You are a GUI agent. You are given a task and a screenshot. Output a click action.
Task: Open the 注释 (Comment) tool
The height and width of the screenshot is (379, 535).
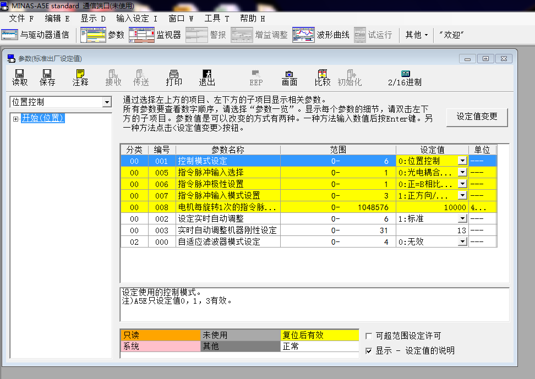click(80, 77)
